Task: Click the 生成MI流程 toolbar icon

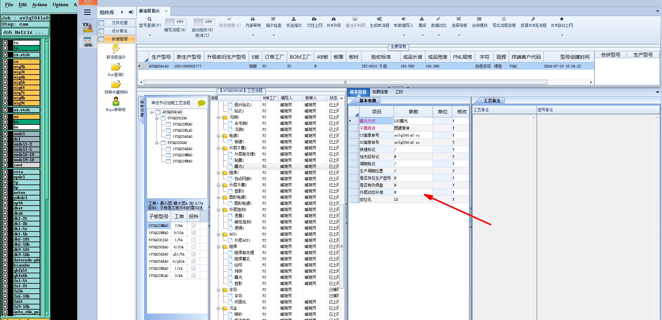Action: (x=379, y=19)
